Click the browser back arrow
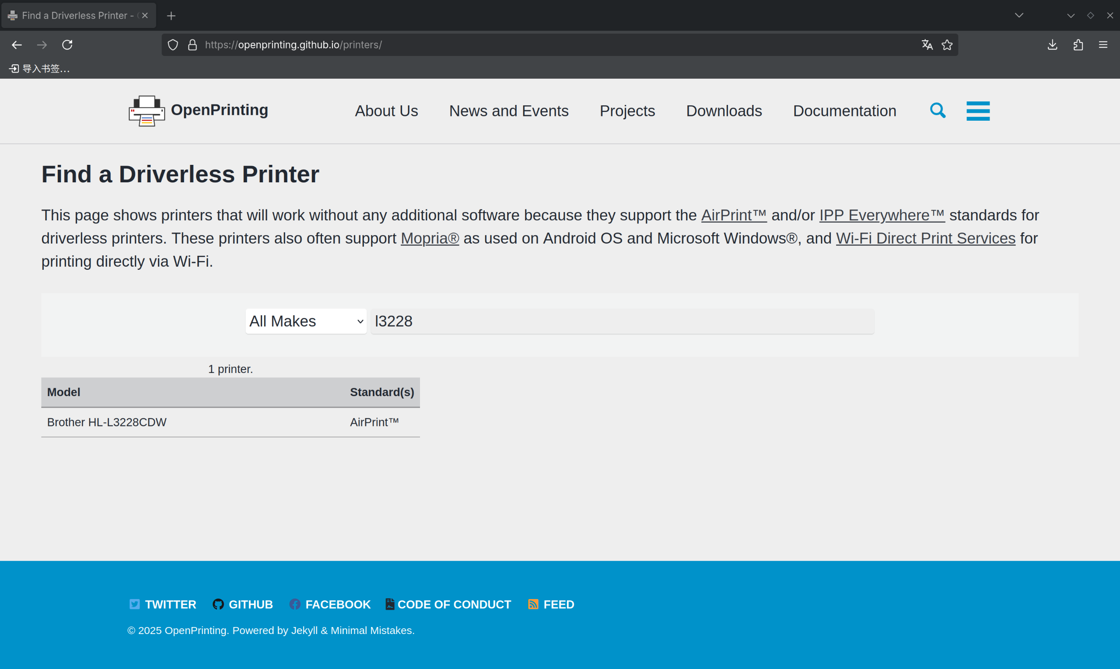Viewport: 1120px width, 669px height. [17, 45]
